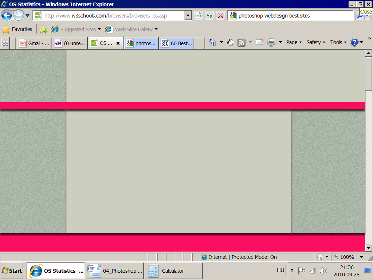
Task: Open Web Slice Gallery dropdown
Action: tap(131, 29)
